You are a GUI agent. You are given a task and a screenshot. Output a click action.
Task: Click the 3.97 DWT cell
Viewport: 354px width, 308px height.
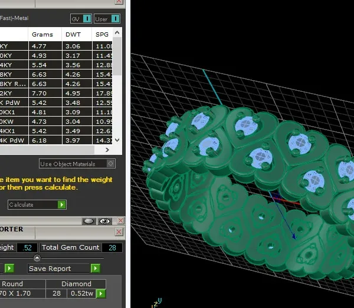77,141
